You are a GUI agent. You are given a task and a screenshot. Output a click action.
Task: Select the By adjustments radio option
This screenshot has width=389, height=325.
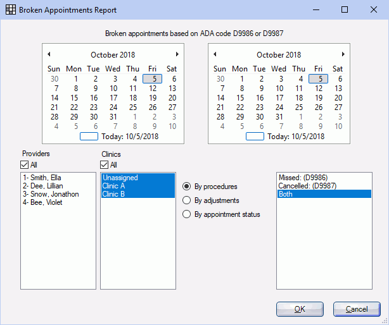(x=186, y=200)
